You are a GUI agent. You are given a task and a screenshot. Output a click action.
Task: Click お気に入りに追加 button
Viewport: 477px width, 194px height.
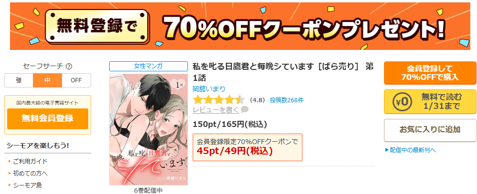(430, 130)
